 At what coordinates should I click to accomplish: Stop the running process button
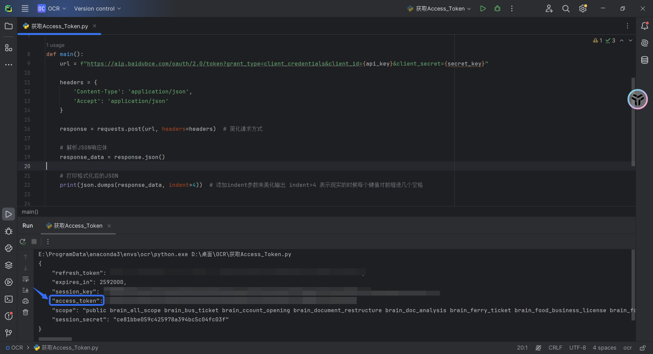pyautogui.click(x=34, y=242)
